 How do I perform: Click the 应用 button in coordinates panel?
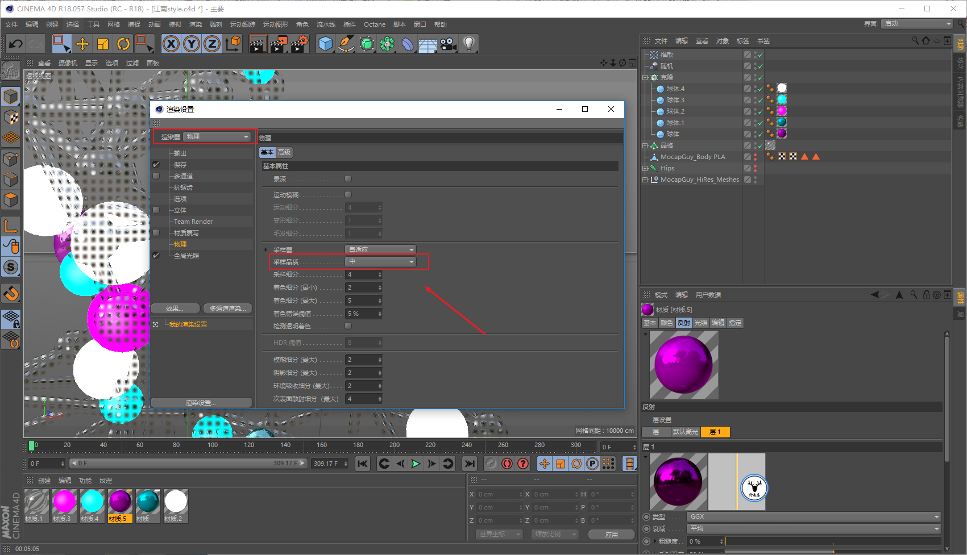point(612,535)
